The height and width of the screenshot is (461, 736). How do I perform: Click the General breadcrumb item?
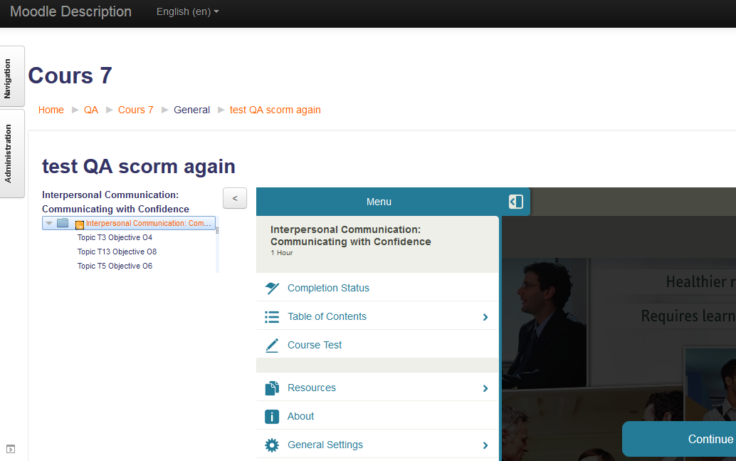191,110
